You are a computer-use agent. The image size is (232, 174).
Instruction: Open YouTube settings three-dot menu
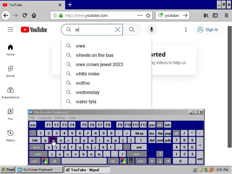pos(186,30)
